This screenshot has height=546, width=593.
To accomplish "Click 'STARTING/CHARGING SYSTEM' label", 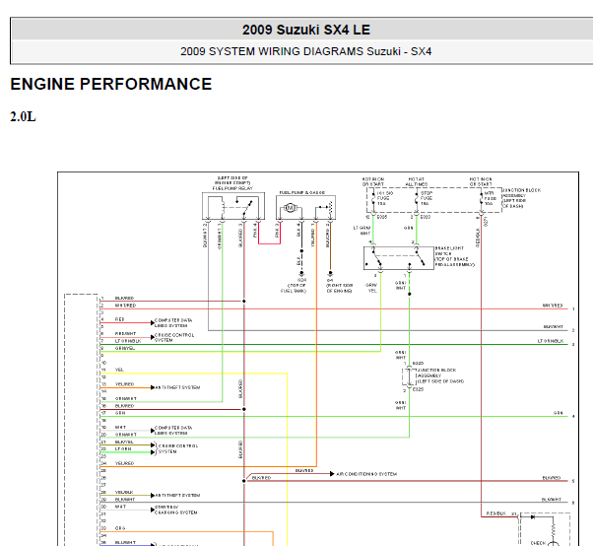I will [176, 510].
